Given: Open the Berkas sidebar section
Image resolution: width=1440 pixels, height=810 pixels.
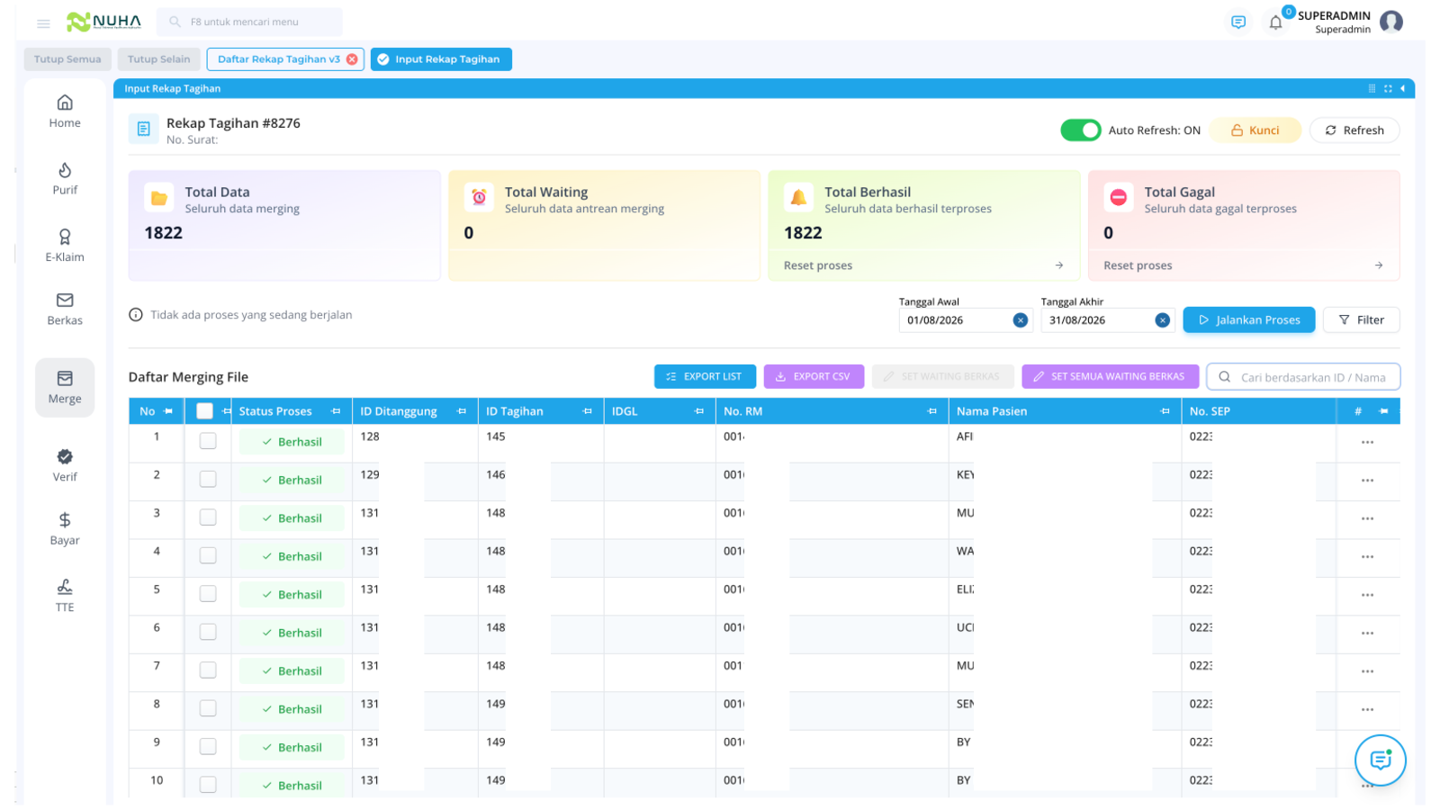Looking at the screenshot, I should pyautogui.click(x=65, y=309).
